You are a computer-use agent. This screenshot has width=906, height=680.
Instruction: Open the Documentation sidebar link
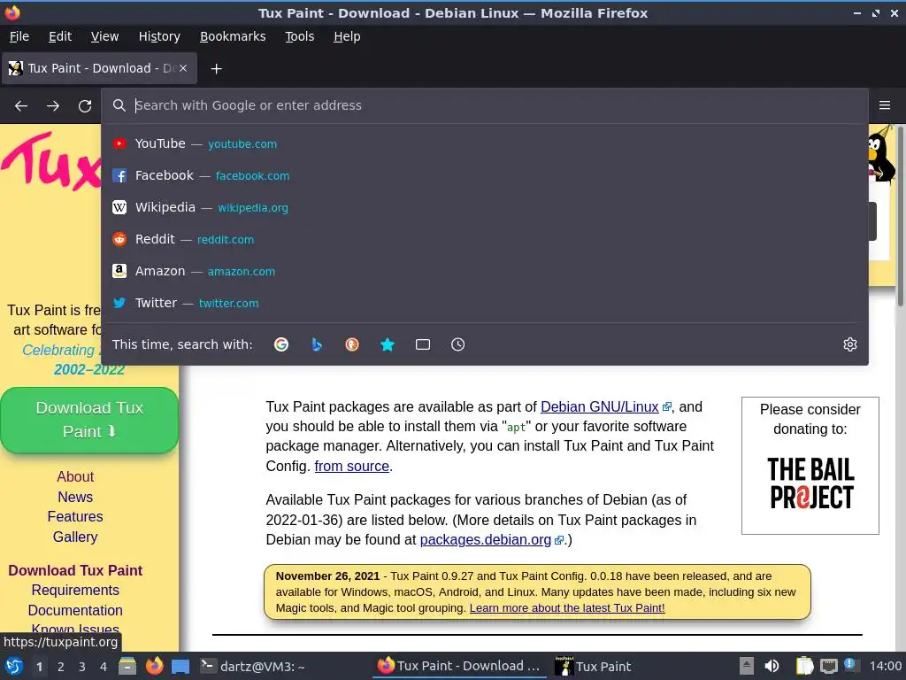[x=75, y=610]
